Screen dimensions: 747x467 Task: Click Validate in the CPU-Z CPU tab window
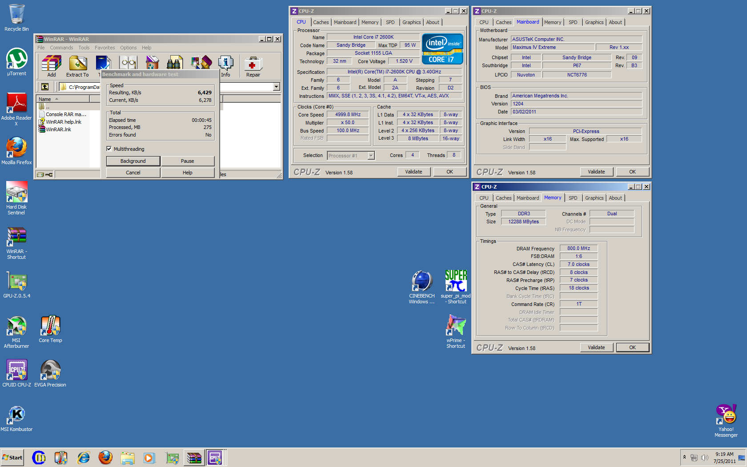point(414,172)
